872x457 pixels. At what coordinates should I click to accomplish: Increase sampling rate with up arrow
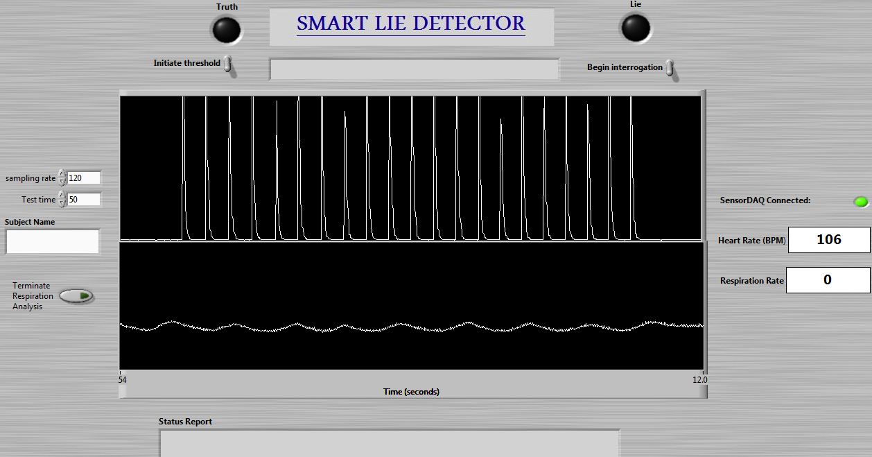62,174
